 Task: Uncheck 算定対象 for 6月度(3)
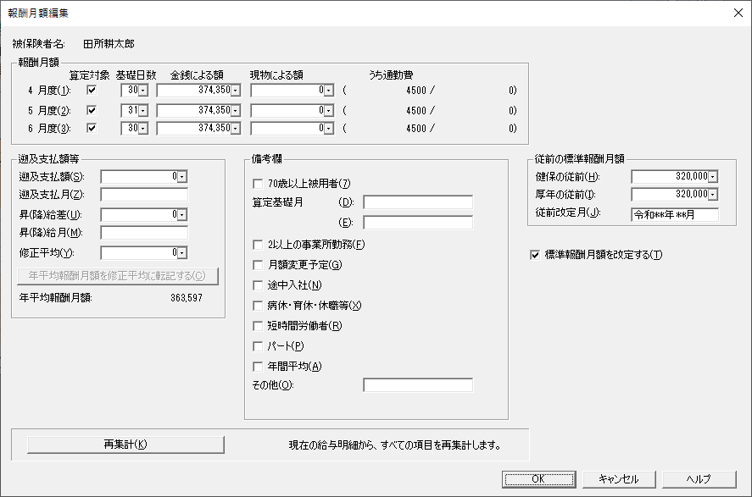click(x=92, y=129)
